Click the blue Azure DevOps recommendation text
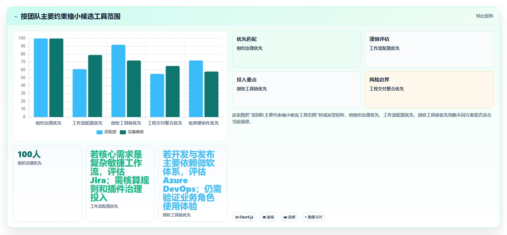Image resolution: width=507 pixels, height=235 pixels. click(192, 180)
